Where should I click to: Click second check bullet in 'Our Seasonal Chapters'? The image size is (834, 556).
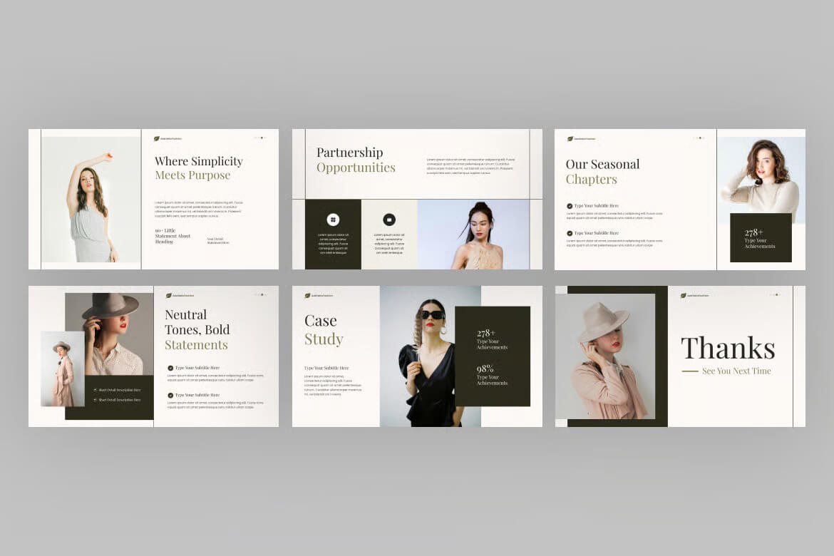tap(570, 233)
